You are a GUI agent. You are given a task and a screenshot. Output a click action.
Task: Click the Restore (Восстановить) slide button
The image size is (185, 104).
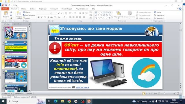pyautogui.click(x=29, y=15)
